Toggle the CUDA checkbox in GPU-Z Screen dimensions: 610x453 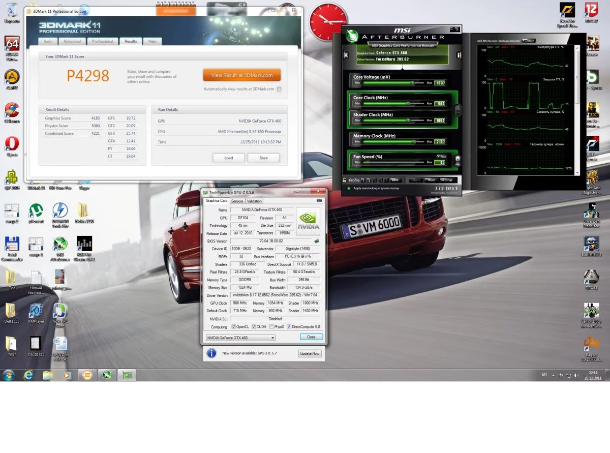[x=254, y=327]
